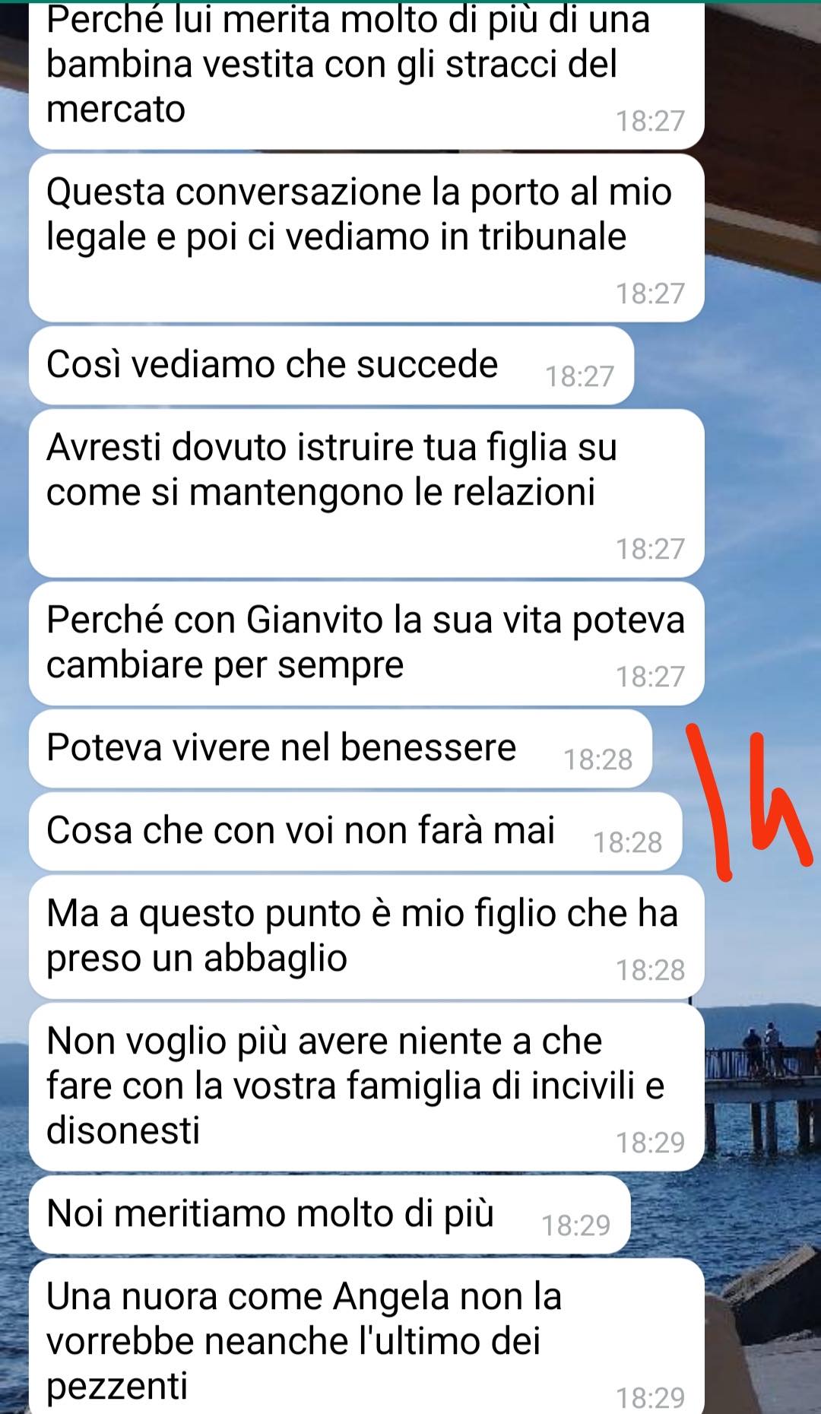Tap the 'mio figlio che ha preso un abbaglio' message

[366, 937]
